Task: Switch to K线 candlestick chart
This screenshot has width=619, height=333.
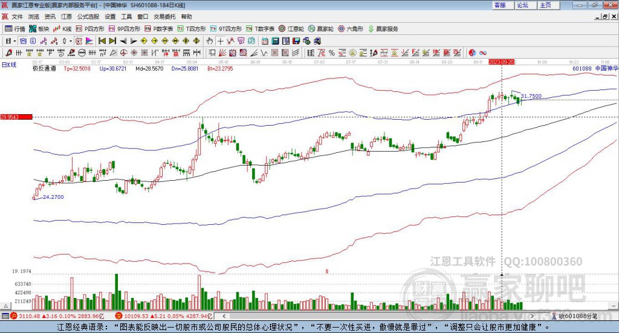Action: pos(62,29)
